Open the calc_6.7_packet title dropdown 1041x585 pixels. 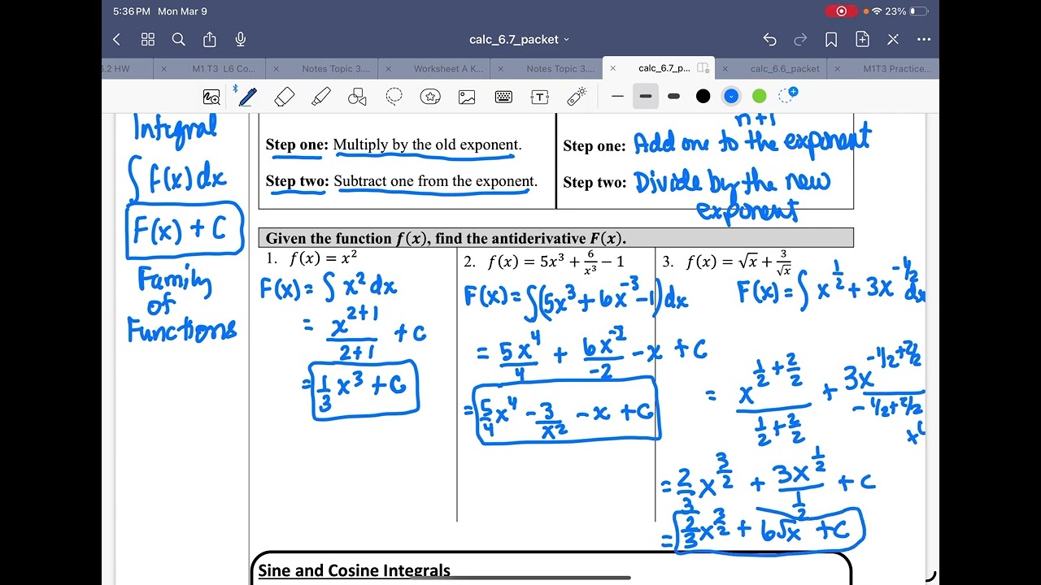[519, 39]
